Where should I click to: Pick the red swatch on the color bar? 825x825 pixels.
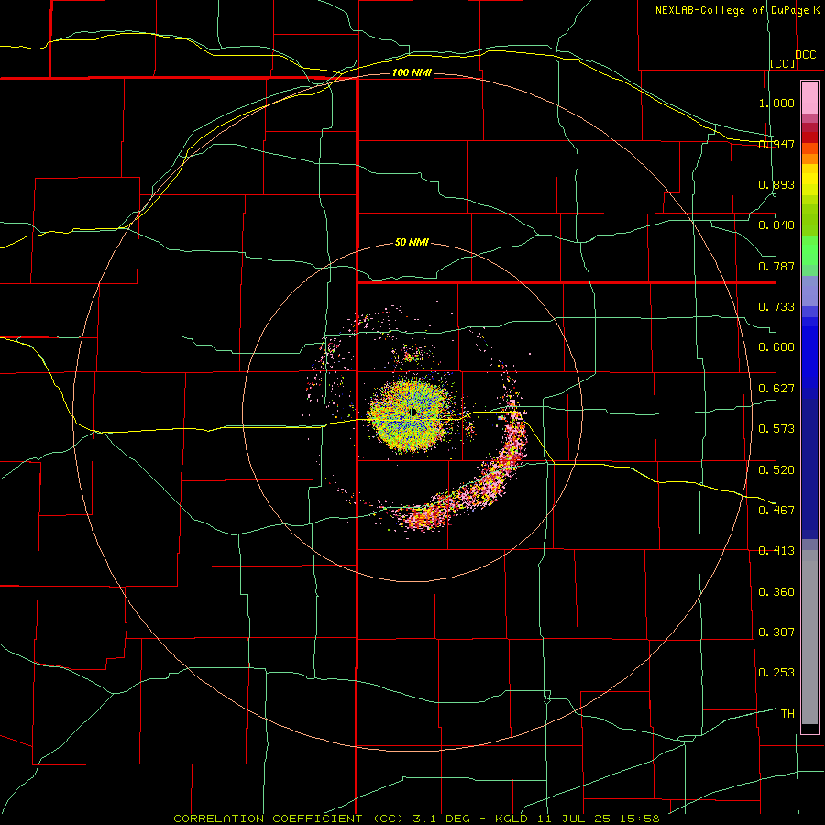pos(809,137)
